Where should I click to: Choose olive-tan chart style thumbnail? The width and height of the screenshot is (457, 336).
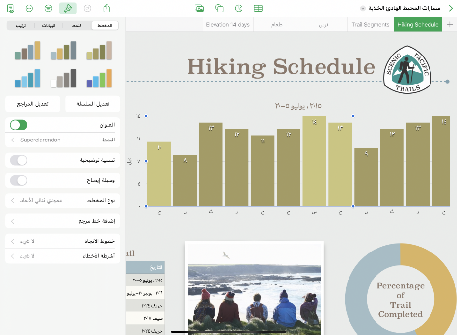point(99,51)
